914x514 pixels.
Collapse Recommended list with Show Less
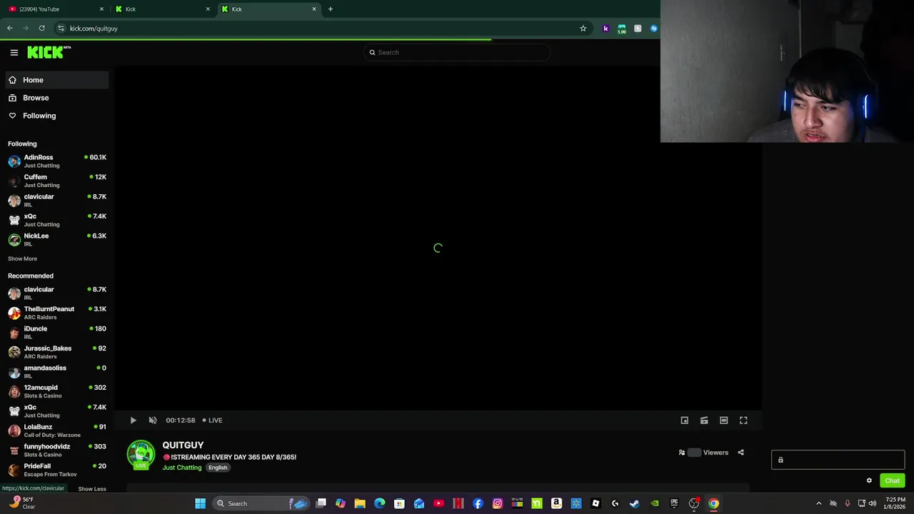[x=92, y=489]
